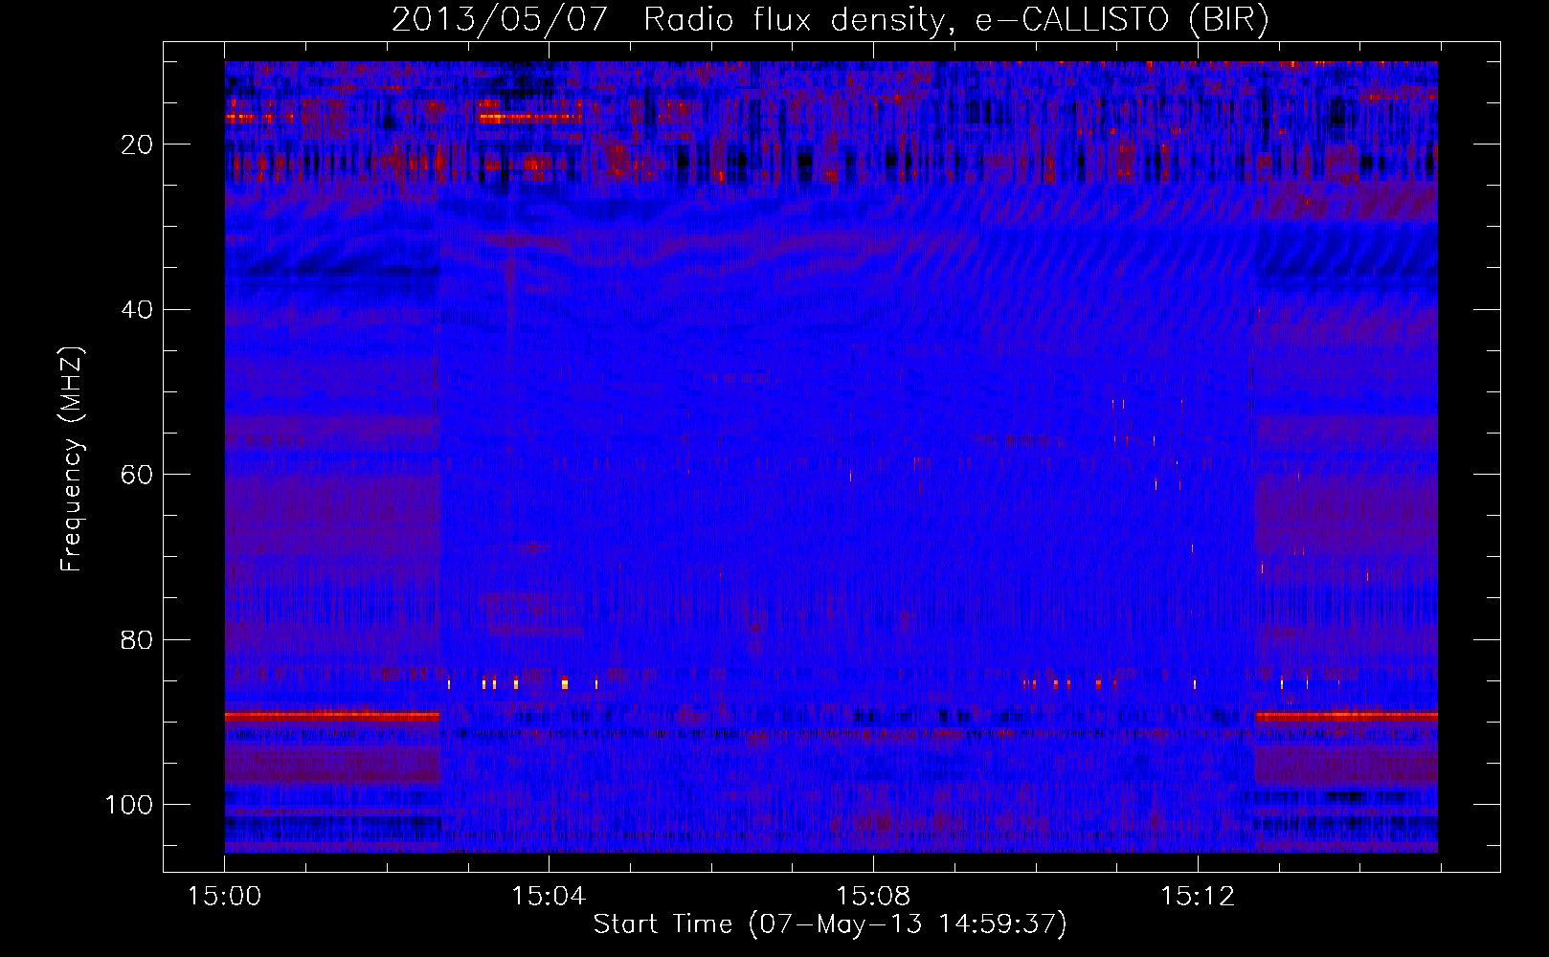Click the plot title "2013/05/07 Radio flux density, e-CALLISTO (BIR)"

pyautogui.click(x=830, y=19)
